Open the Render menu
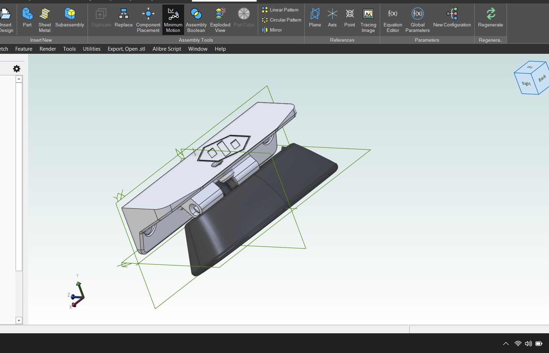Screen dimensions: 549x353 [x=48, y=49]
